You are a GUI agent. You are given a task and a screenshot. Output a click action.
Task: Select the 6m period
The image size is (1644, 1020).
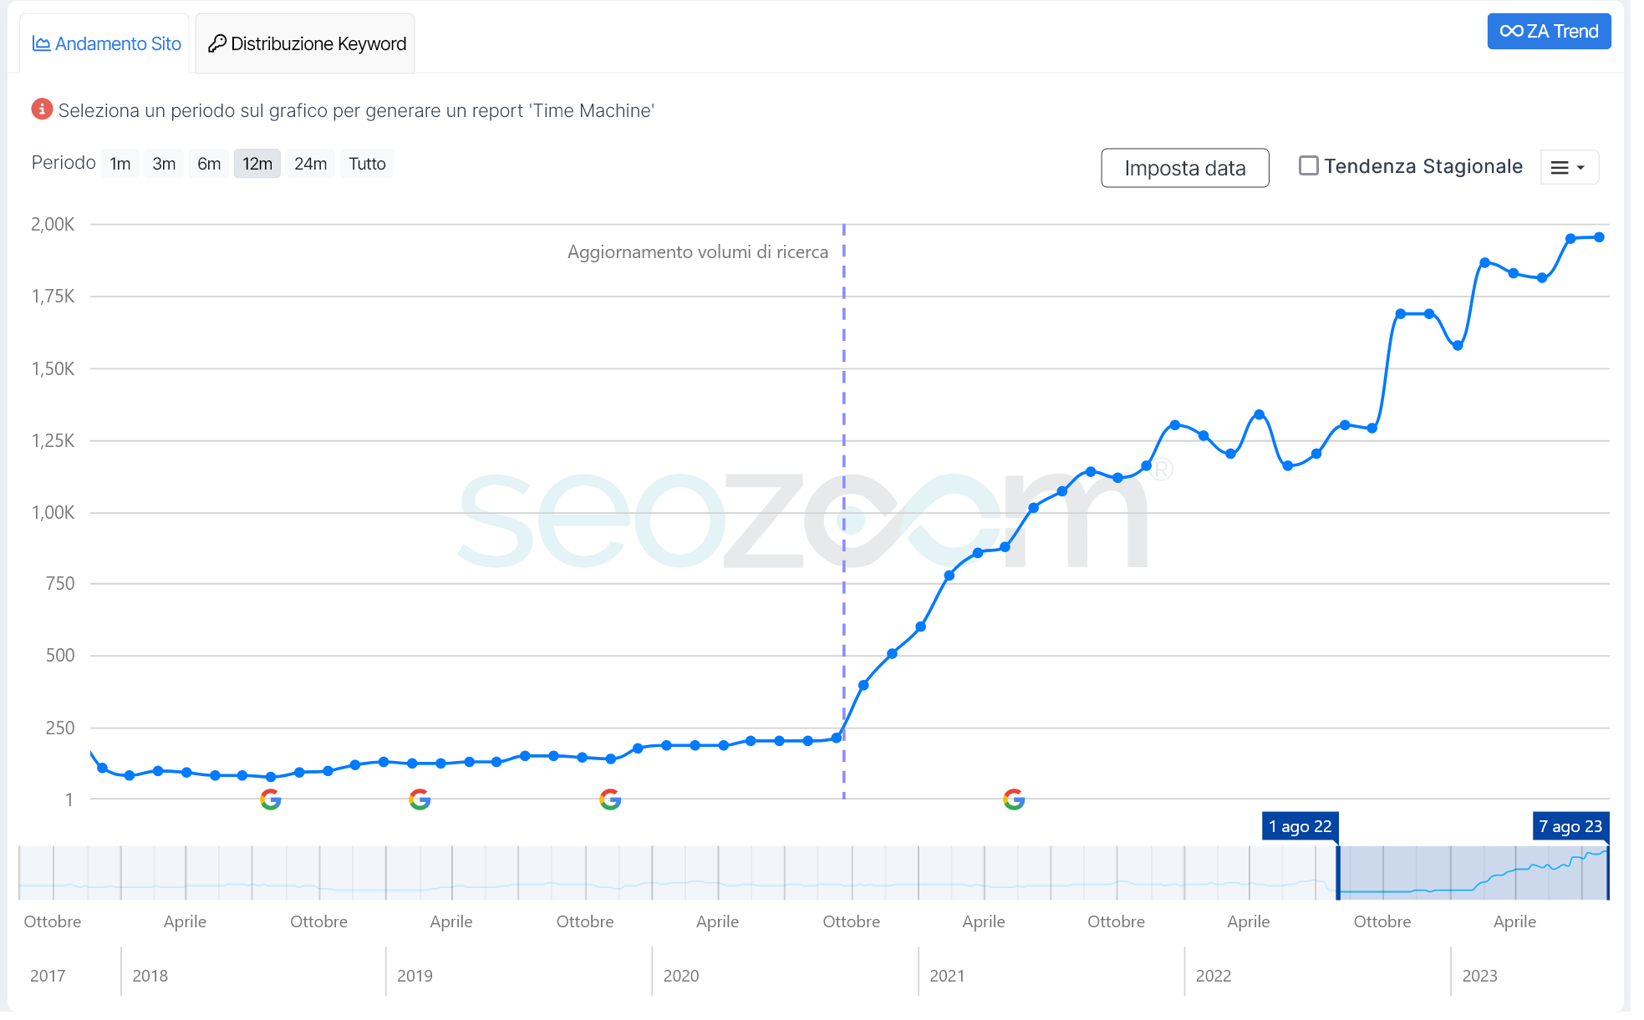point(209,164)
